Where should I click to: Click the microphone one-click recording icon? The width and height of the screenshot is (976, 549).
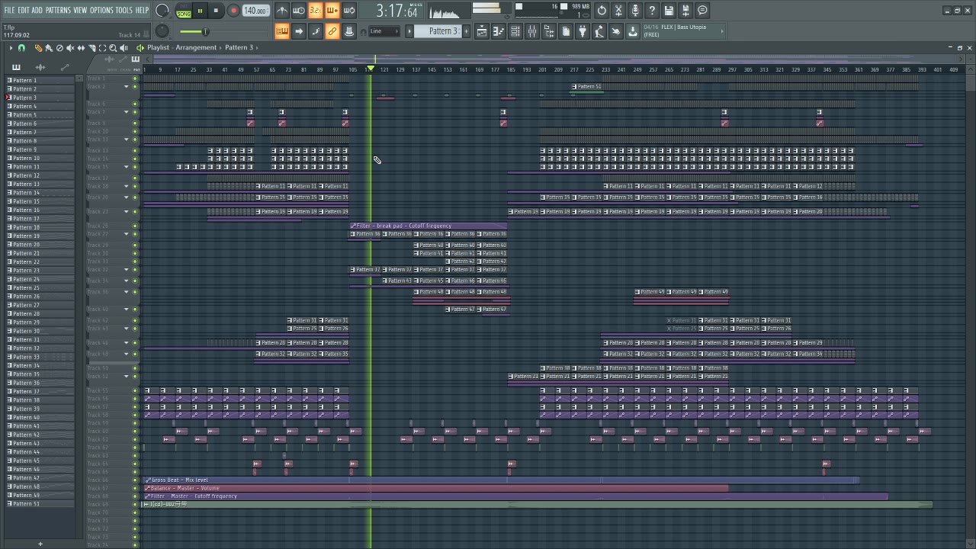coord(635,11)
